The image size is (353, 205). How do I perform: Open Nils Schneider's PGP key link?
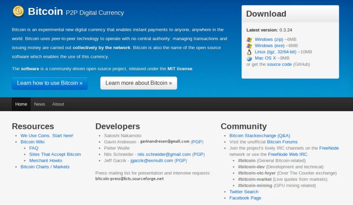[x=199, y=154]
